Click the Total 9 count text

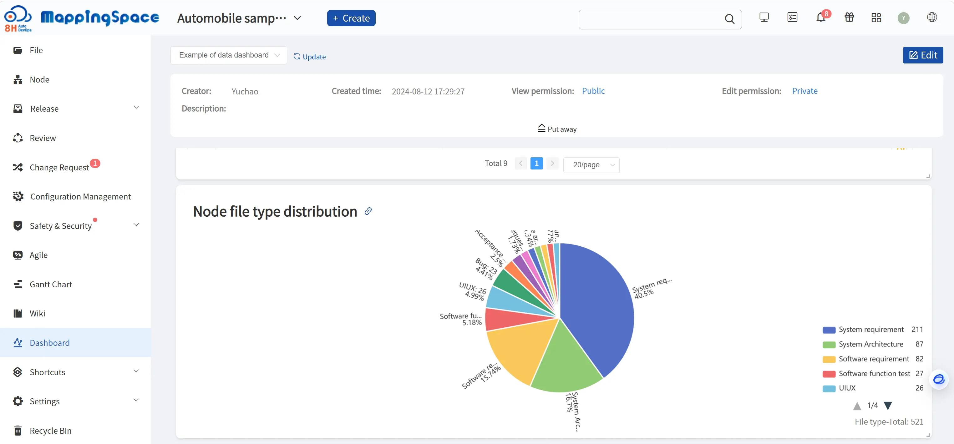496,163
